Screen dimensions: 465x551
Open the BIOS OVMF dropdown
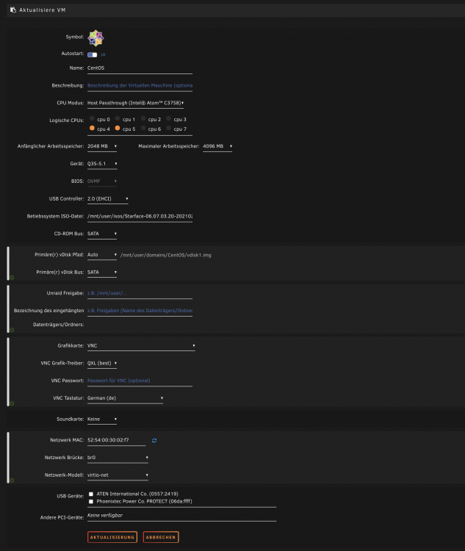pyautogui.click(x=102, y=181)
